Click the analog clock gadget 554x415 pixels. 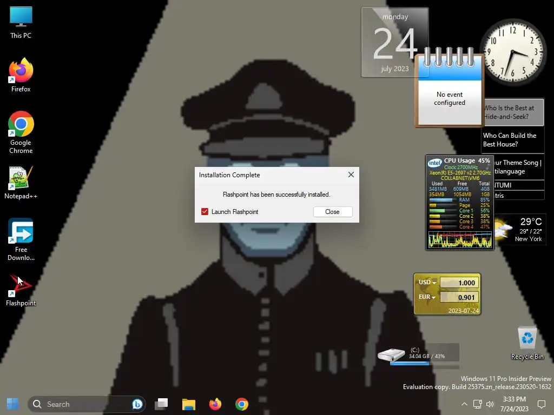click(513, 52)
